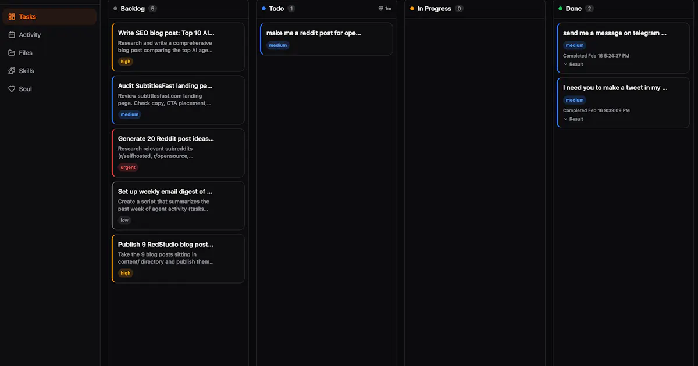Click the Review subtitlesfast.com landing description
This screenshot has height=366, width=698.
click(165, 99)
